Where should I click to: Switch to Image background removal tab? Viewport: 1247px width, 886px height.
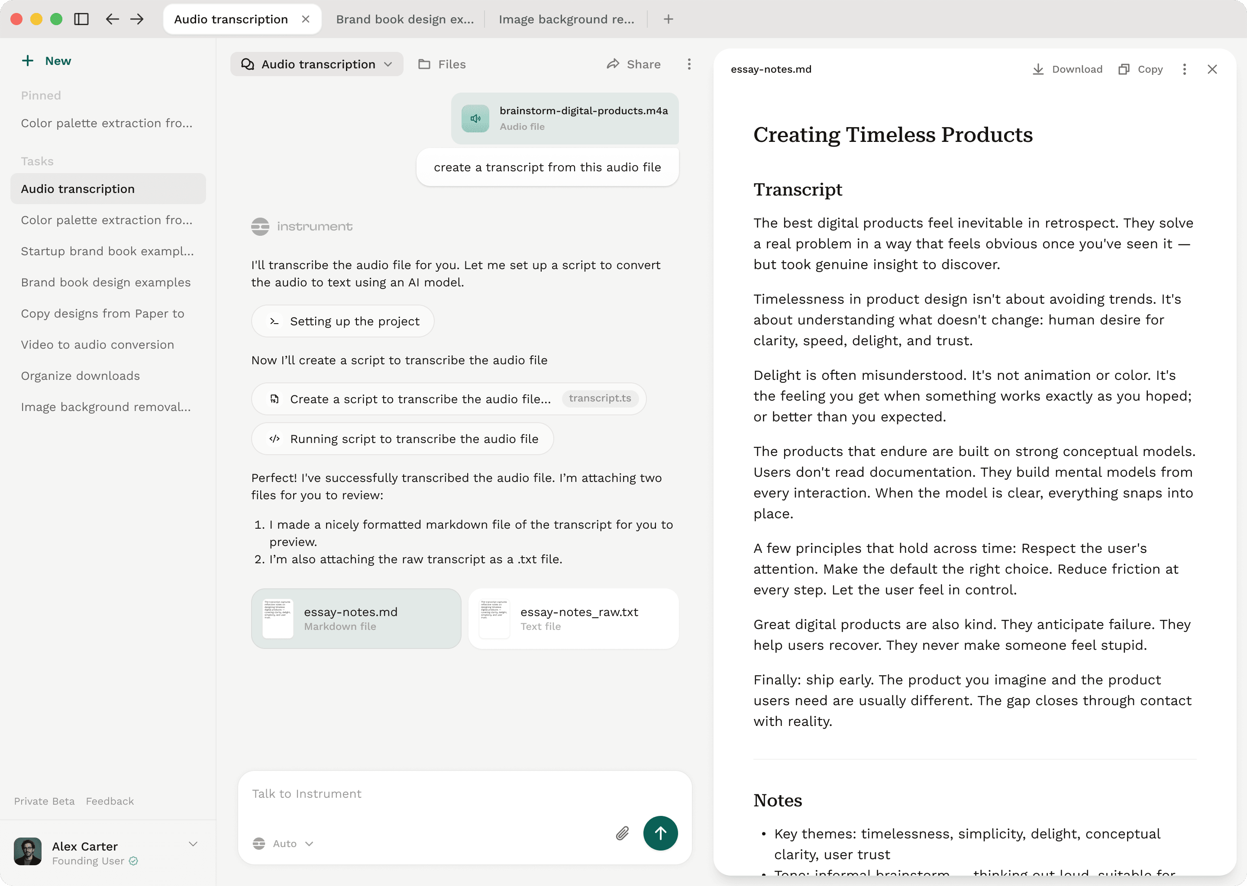566,19
